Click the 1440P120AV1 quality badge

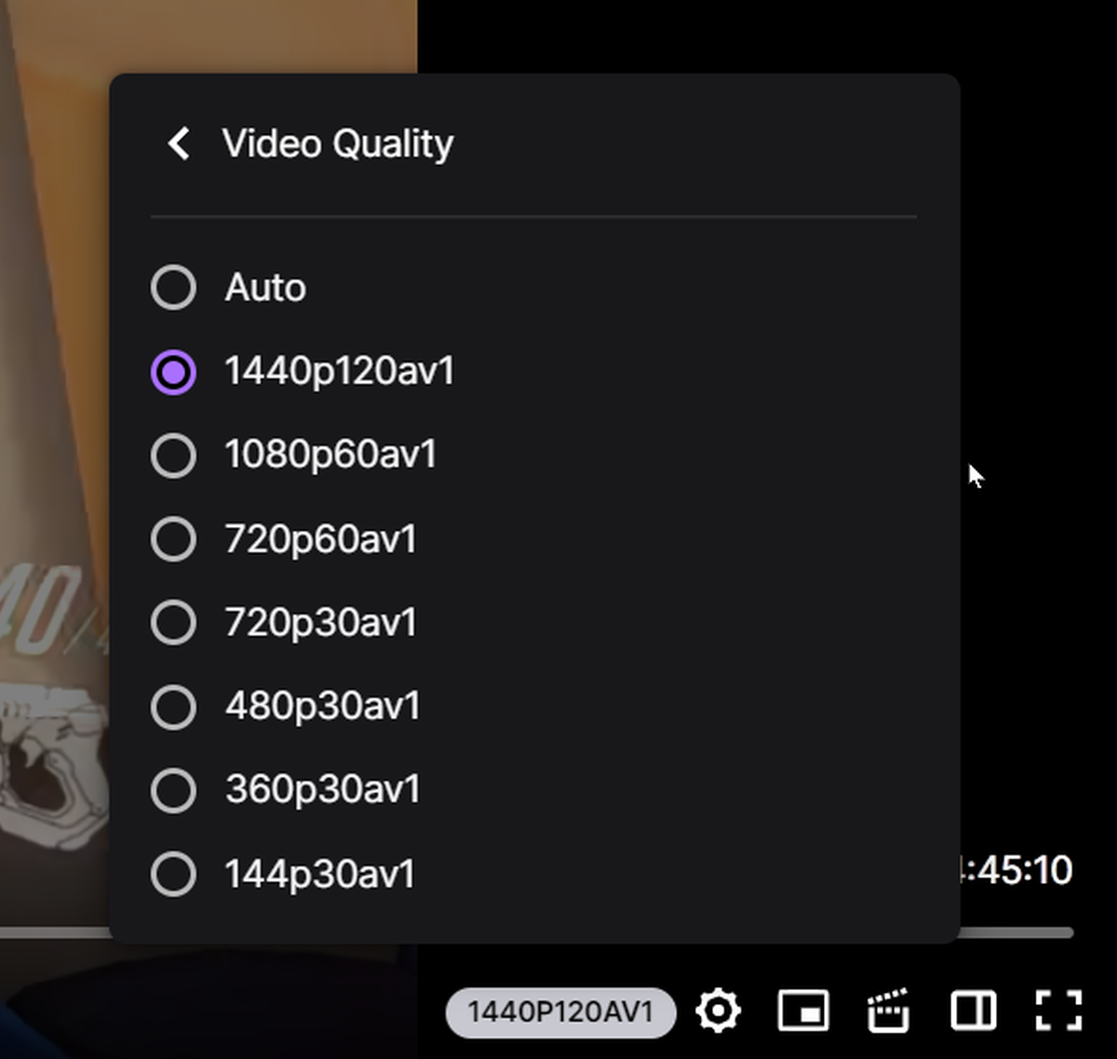click(561, 1012)
